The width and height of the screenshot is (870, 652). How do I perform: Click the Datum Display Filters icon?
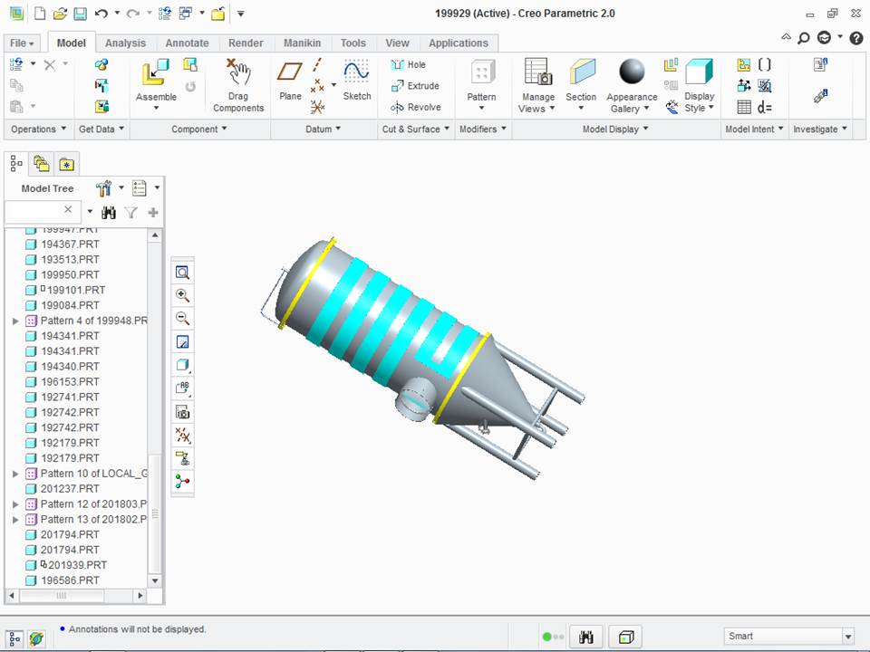click(182, 436)
